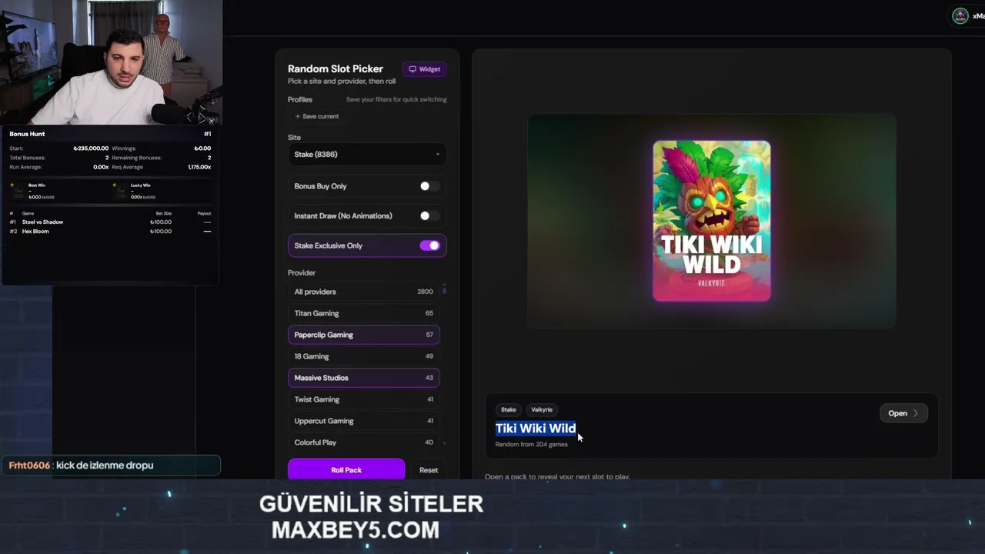Screen dimensions: 985x554
Task: Click the highlighted Tiki Wiki Wild title
Action: point(536,429)
